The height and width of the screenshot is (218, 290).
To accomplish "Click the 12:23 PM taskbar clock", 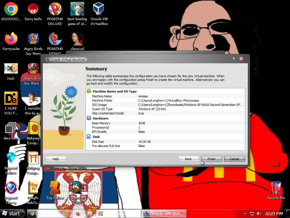I will [274, 213].
